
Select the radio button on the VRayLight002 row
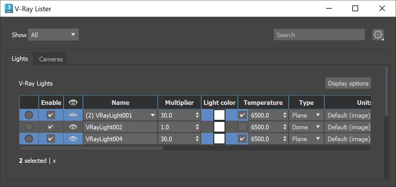point(29,127)
